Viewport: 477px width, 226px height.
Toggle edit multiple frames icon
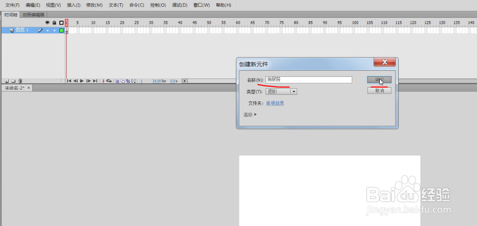[128, 81]
